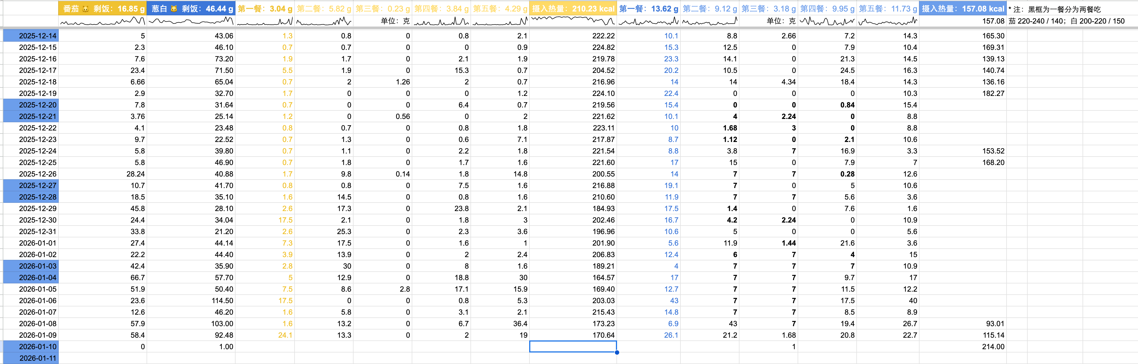
Task: Select the blue 摄入热量 157.08 kcal header
Action: (x=963, y=8)
